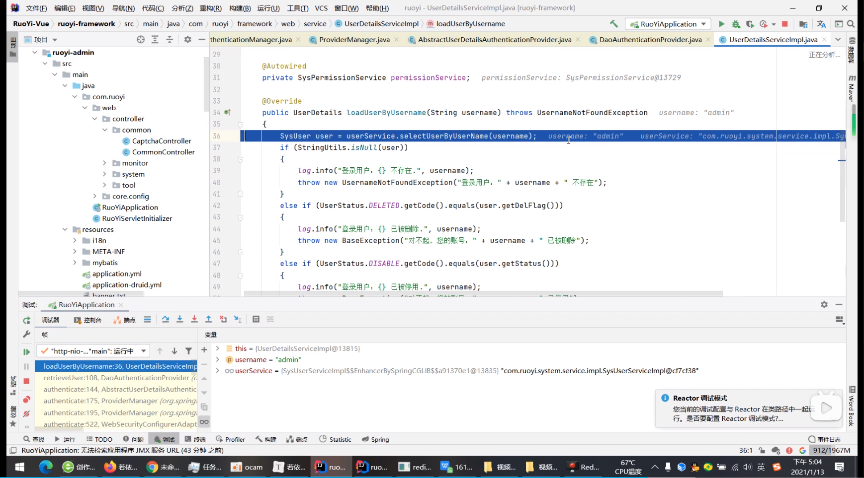Click Step Out debugger icon
The width and height of the screenshot is (864, 478).
(x=209, y=319)
